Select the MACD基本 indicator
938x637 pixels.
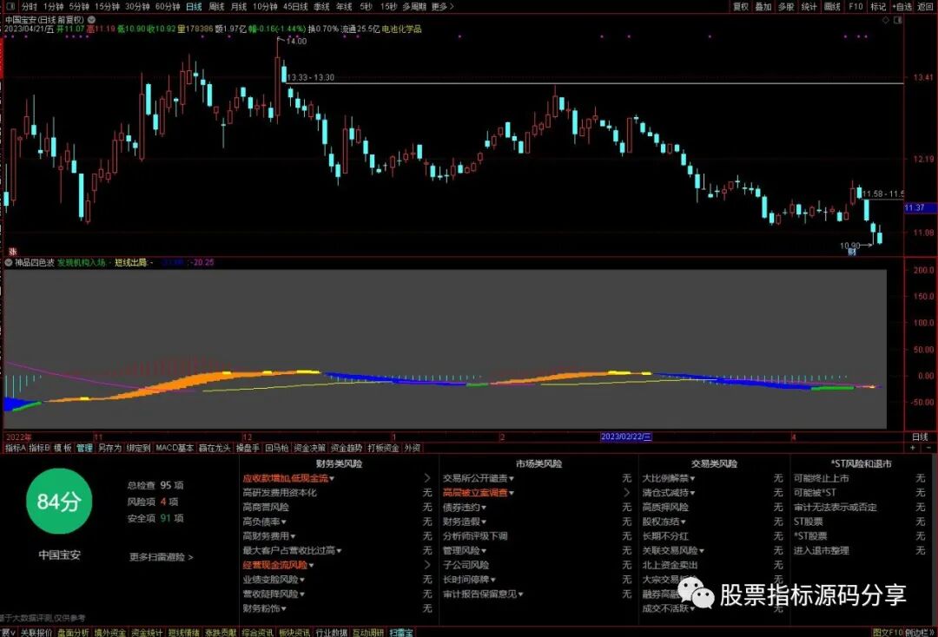[175, 448]
